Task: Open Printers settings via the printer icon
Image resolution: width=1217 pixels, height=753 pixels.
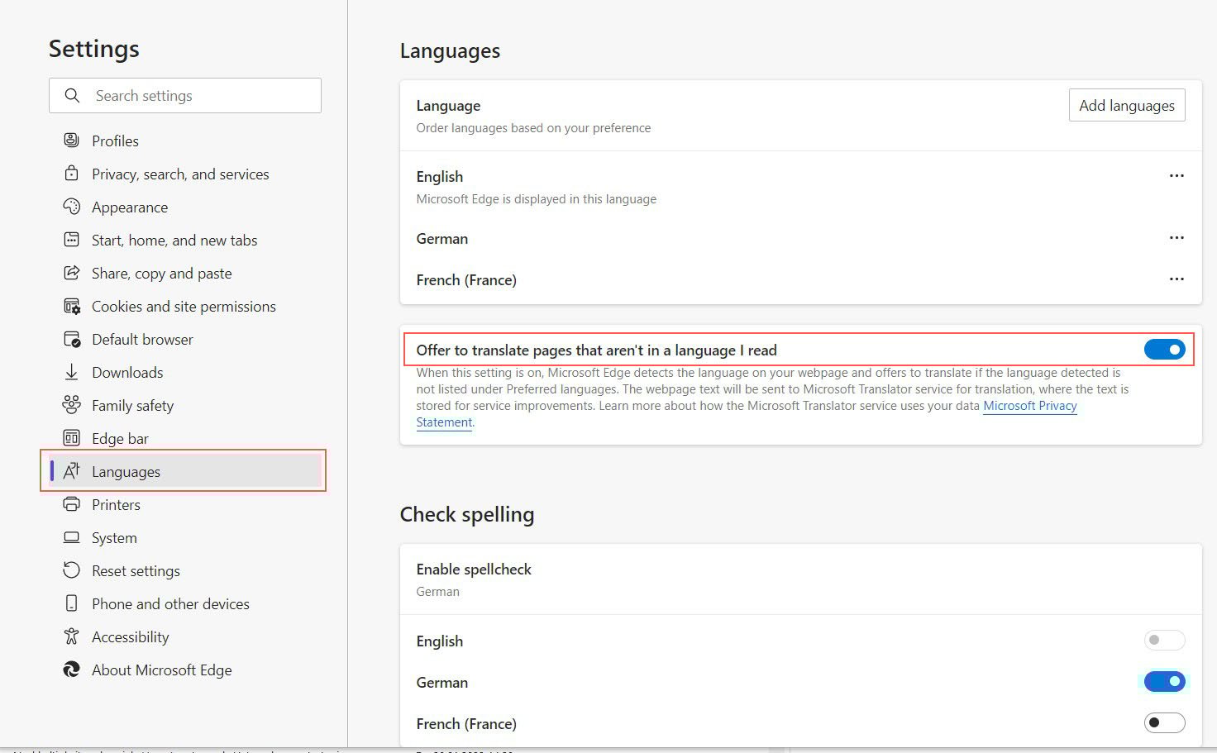Action: coord(73,504)
